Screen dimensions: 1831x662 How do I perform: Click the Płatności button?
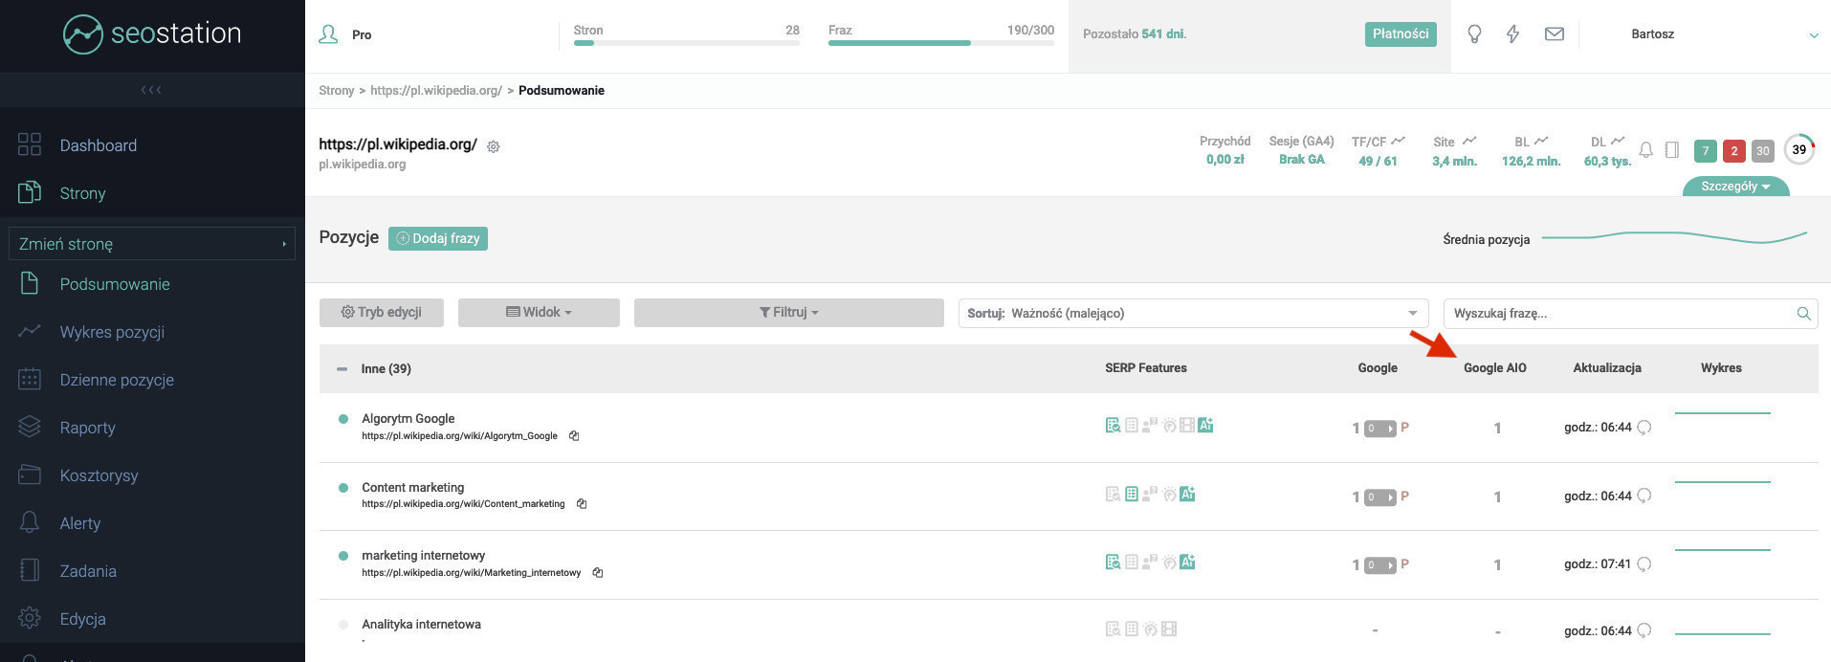pos(1400,34)
